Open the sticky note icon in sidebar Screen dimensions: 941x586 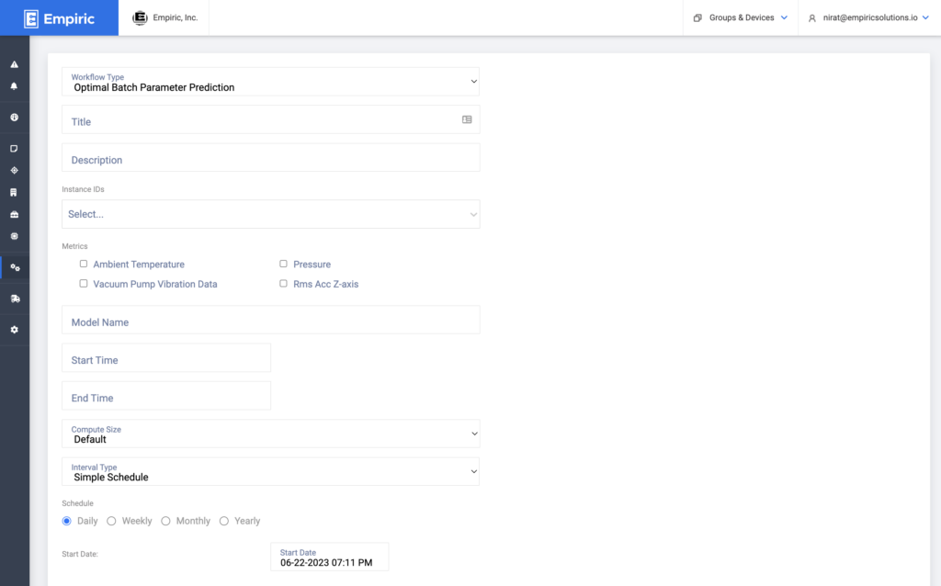click(15, 149)
